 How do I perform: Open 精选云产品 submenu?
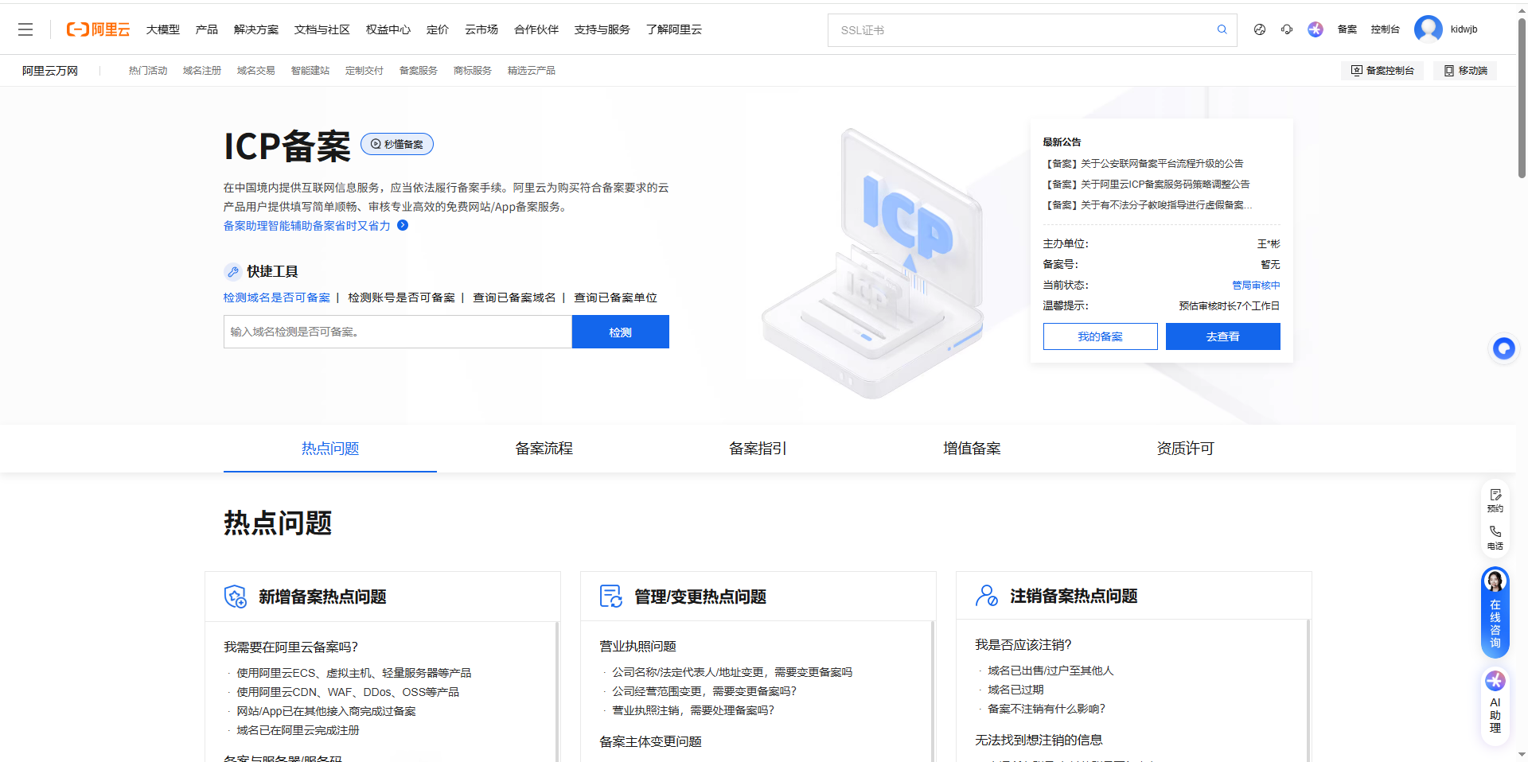click(532, 71)
